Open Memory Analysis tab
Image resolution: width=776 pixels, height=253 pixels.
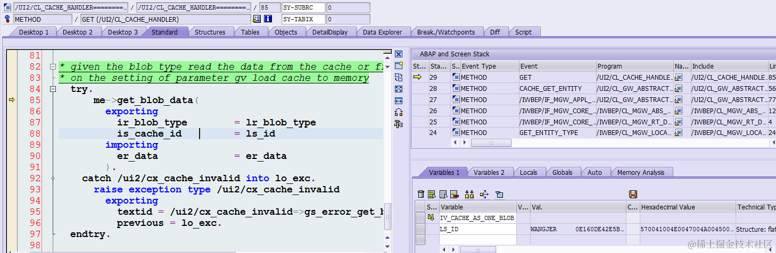[640, 172]
